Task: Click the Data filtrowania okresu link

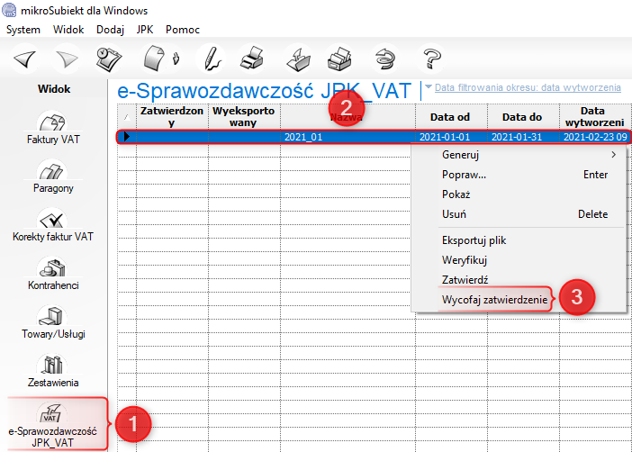Action: [528, 87]
